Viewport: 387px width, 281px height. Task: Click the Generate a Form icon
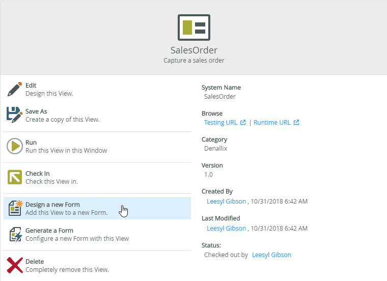point(15,234)
